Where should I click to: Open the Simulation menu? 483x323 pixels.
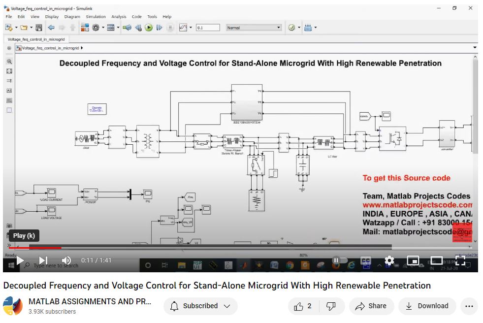pyautogui.click(x=96, y=17)
